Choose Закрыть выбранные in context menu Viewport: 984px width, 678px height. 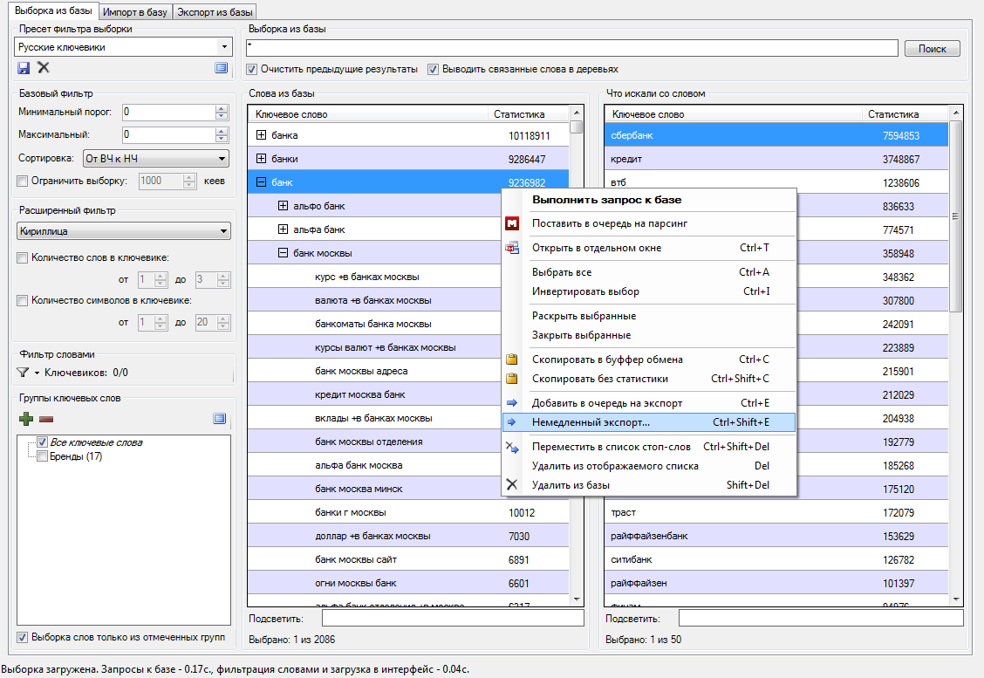pyautogui.click(x=650, y=335)
